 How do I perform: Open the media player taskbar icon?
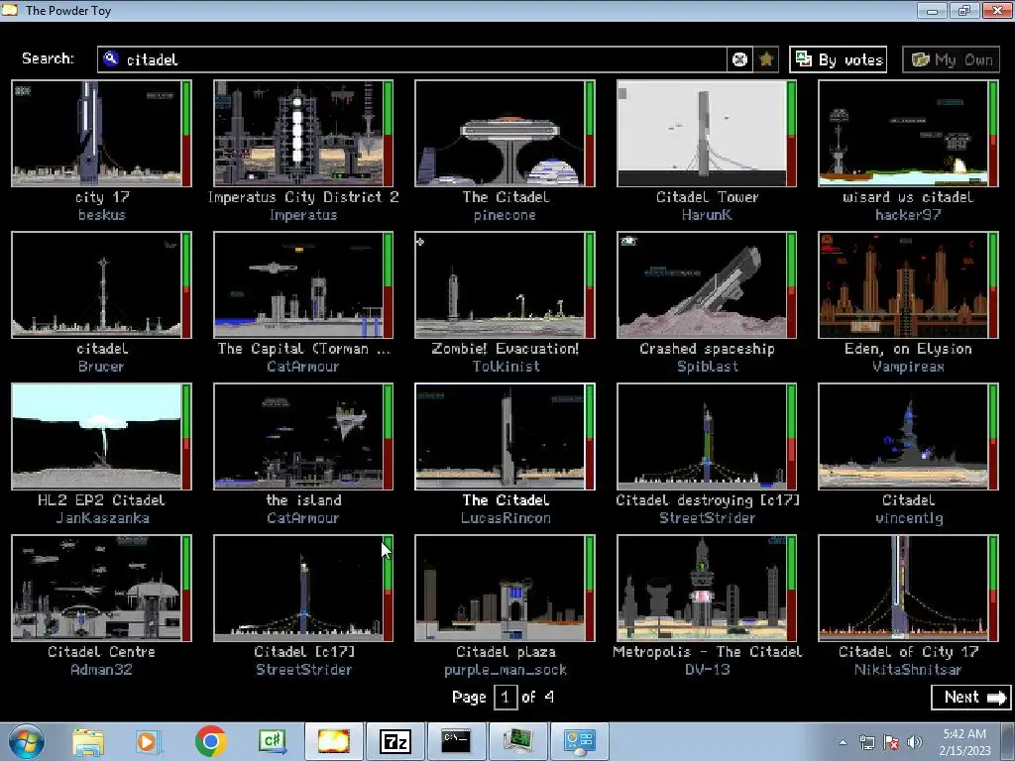149,741
